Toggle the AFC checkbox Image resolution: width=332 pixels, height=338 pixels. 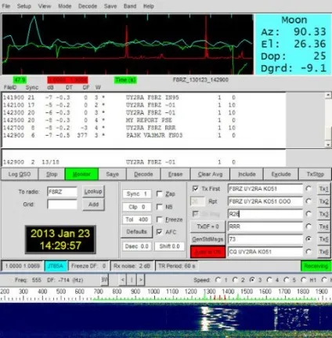pyautogui.click(x=159, y=232)
